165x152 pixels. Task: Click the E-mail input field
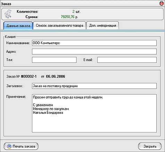pyautogui.click(x=127, y=60)
